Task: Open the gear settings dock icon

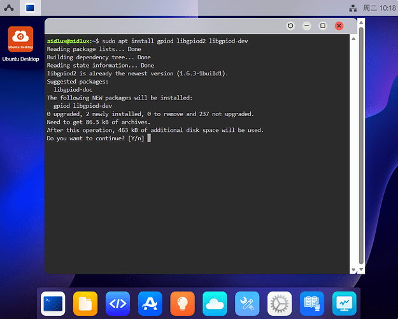Action: point(280,303)
